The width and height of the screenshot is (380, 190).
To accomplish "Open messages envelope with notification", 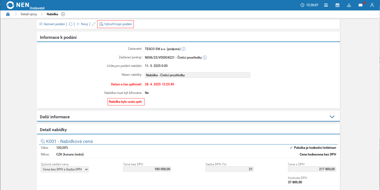I will pos(360,5).
